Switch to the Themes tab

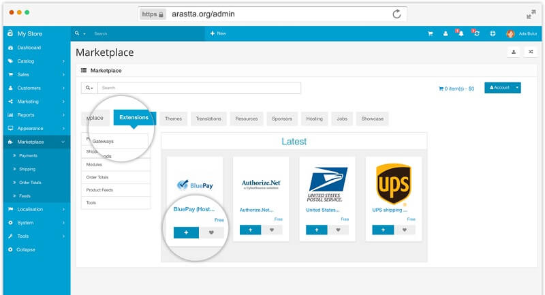[x=174, y=119]
